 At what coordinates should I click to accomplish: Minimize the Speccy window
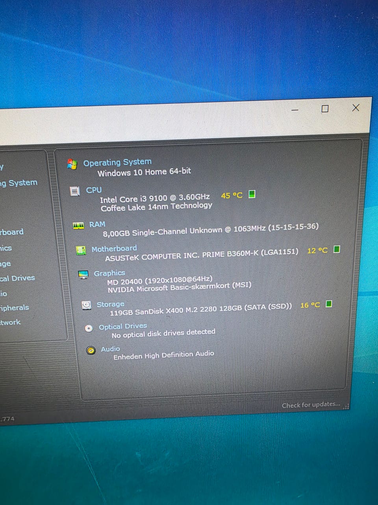coord(295,110)
